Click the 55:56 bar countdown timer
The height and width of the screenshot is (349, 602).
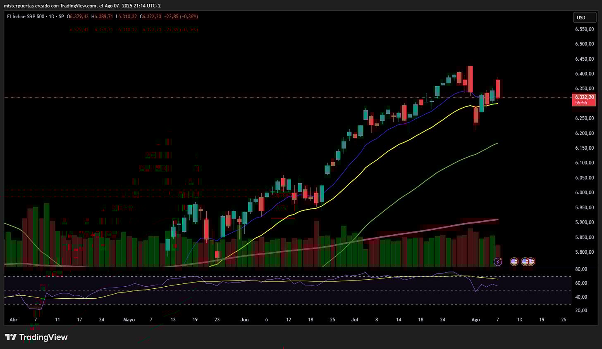(581, 103)
